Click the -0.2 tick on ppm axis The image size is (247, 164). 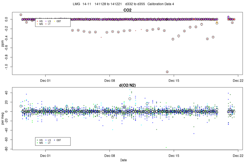(x=7, y=29)
